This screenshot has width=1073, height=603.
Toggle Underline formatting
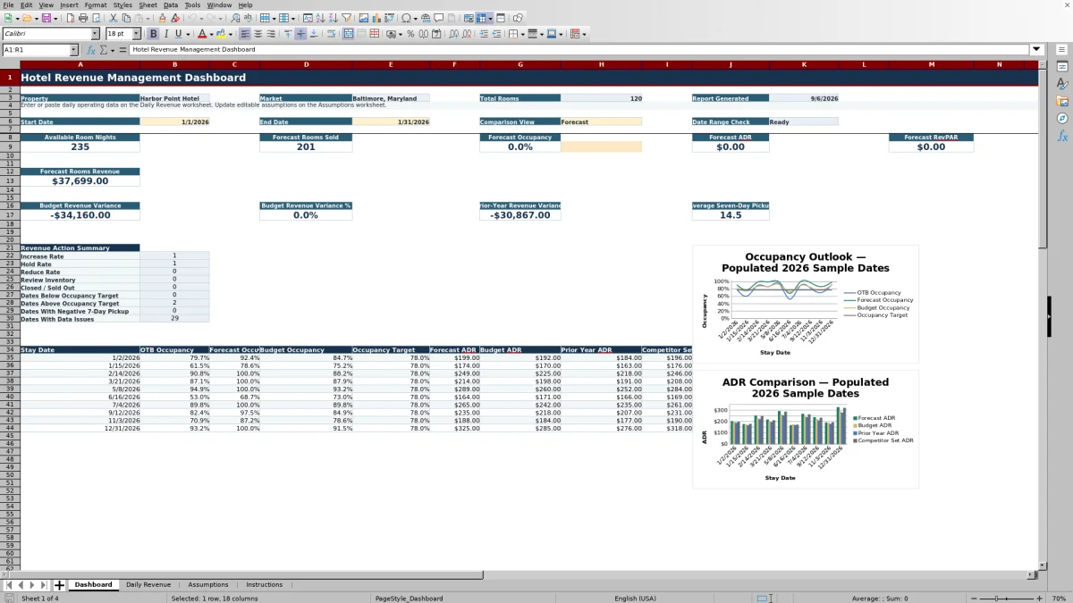point(178,34)
